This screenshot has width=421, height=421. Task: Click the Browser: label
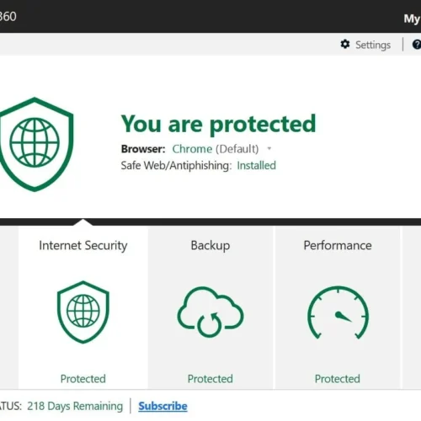(143, 149)
